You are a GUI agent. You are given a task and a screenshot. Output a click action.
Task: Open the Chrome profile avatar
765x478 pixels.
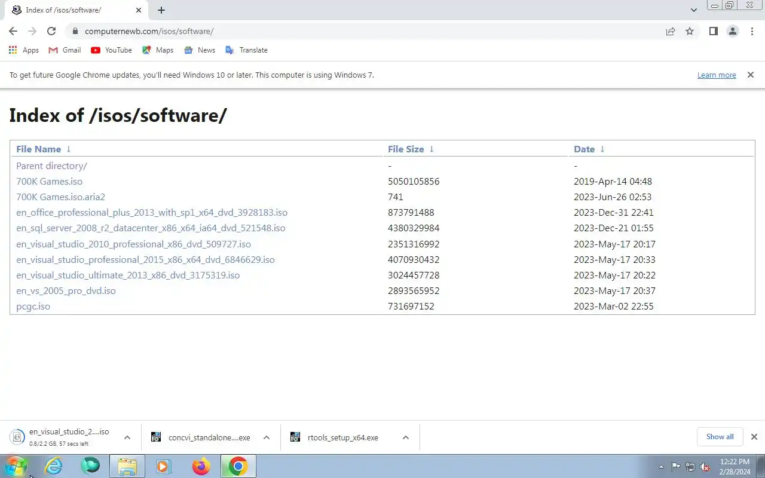click(x=732, y=31)
